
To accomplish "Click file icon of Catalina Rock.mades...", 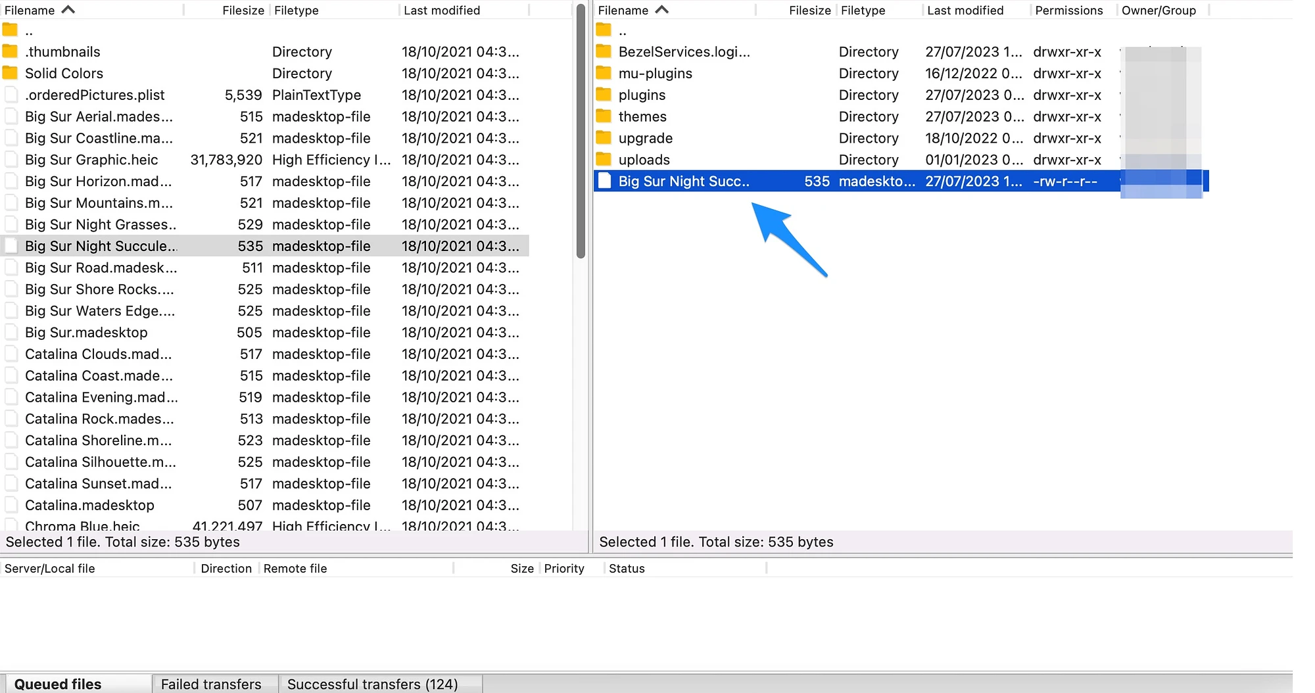I will [11, 419].
